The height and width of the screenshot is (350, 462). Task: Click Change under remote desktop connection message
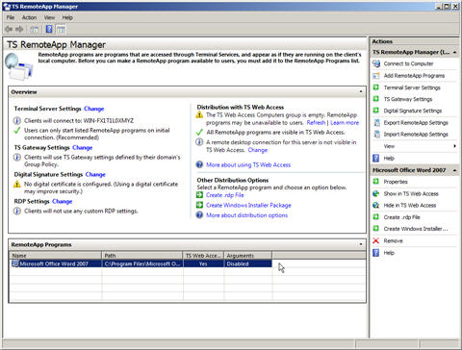pos(258,150)
